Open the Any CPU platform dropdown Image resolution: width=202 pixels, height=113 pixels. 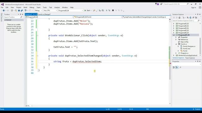click(50, 10)
